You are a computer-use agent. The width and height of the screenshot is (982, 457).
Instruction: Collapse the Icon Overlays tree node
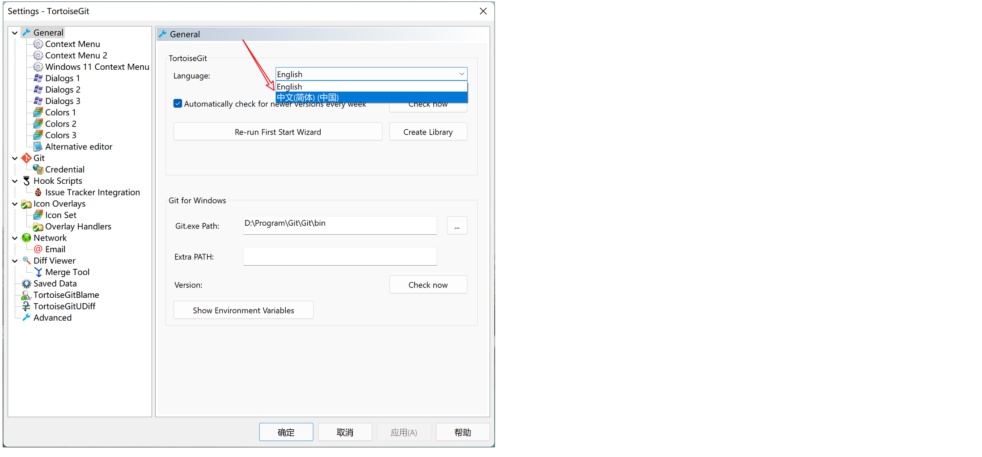pos(15,204)
